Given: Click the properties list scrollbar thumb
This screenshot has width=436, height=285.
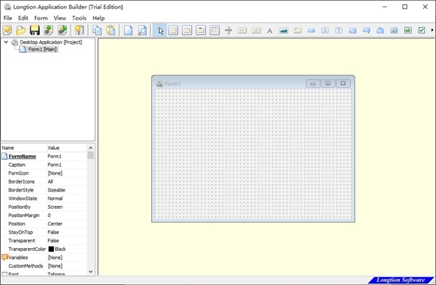Looking at the screenshot, I should pyautogui.click(x=90, y=155).
